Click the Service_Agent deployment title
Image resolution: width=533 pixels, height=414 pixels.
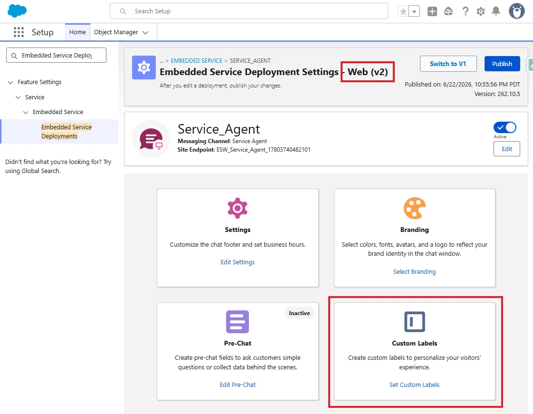click(219, 129)
